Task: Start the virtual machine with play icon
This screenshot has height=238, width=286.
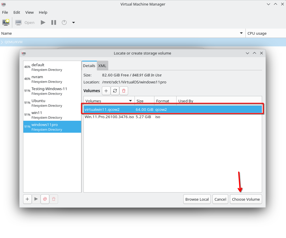Action: (43, 22)
